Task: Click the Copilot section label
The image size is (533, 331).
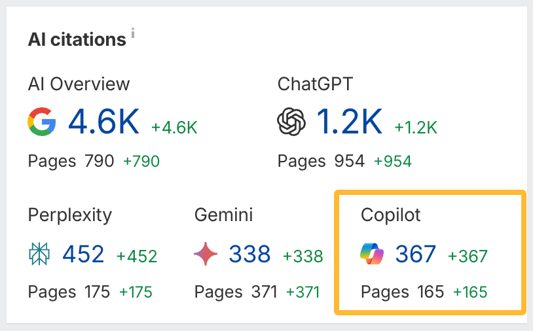Action: point(390,215)
